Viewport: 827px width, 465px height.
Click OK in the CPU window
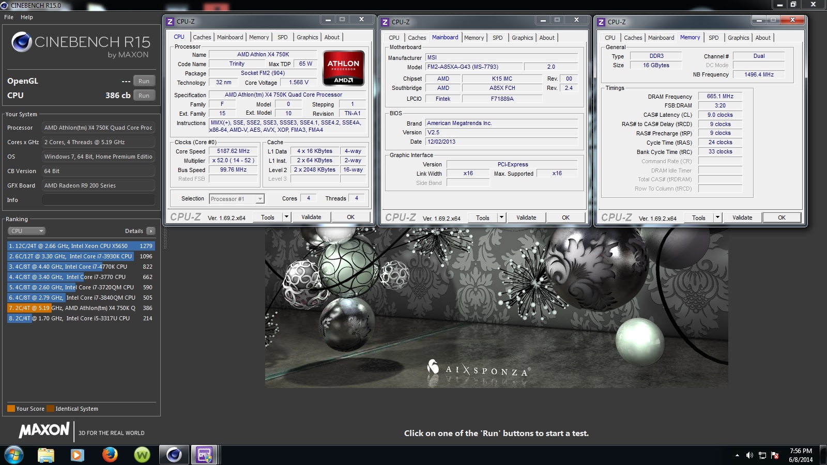350,217
